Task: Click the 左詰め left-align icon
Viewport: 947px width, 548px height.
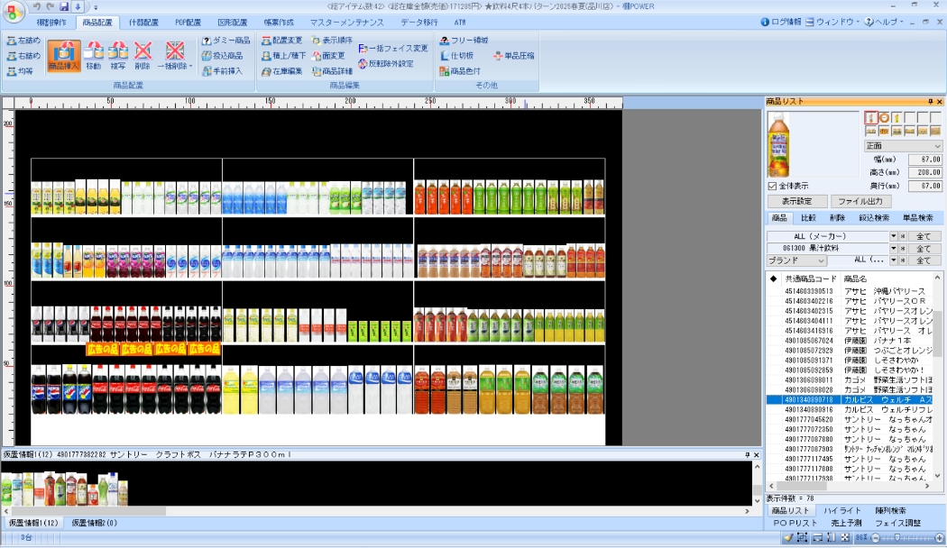Action: tap(24, 41)
